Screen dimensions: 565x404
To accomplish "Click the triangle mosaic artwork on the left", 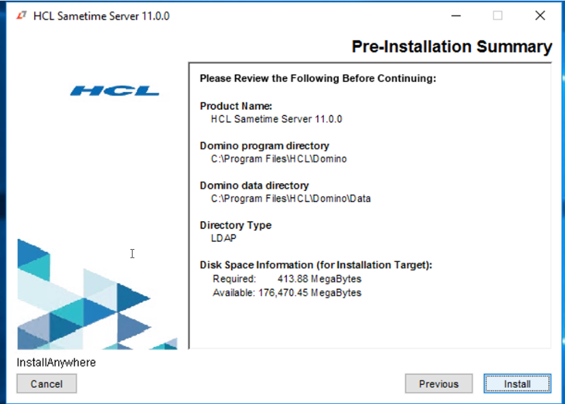I will (89, 300).
